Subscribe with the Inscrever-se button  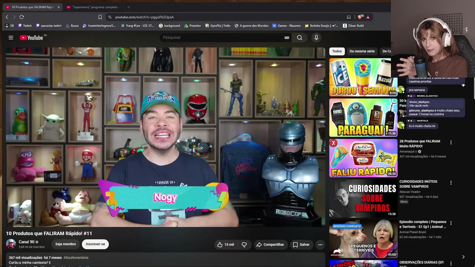point(95,244)
